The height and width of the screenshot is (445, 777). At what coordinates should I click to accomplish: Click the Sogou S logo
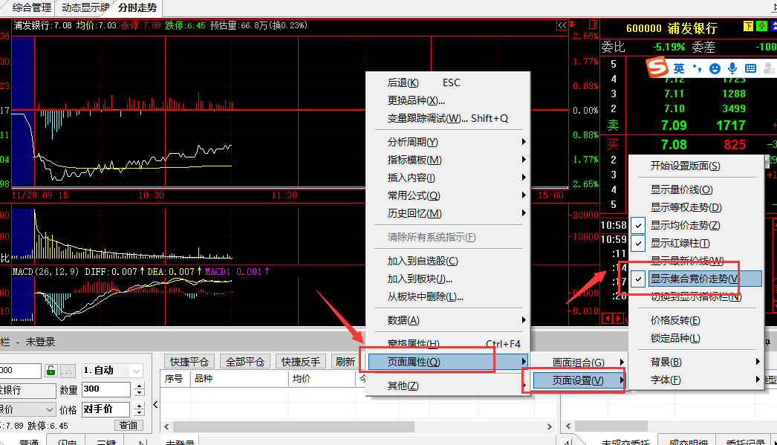657,68
